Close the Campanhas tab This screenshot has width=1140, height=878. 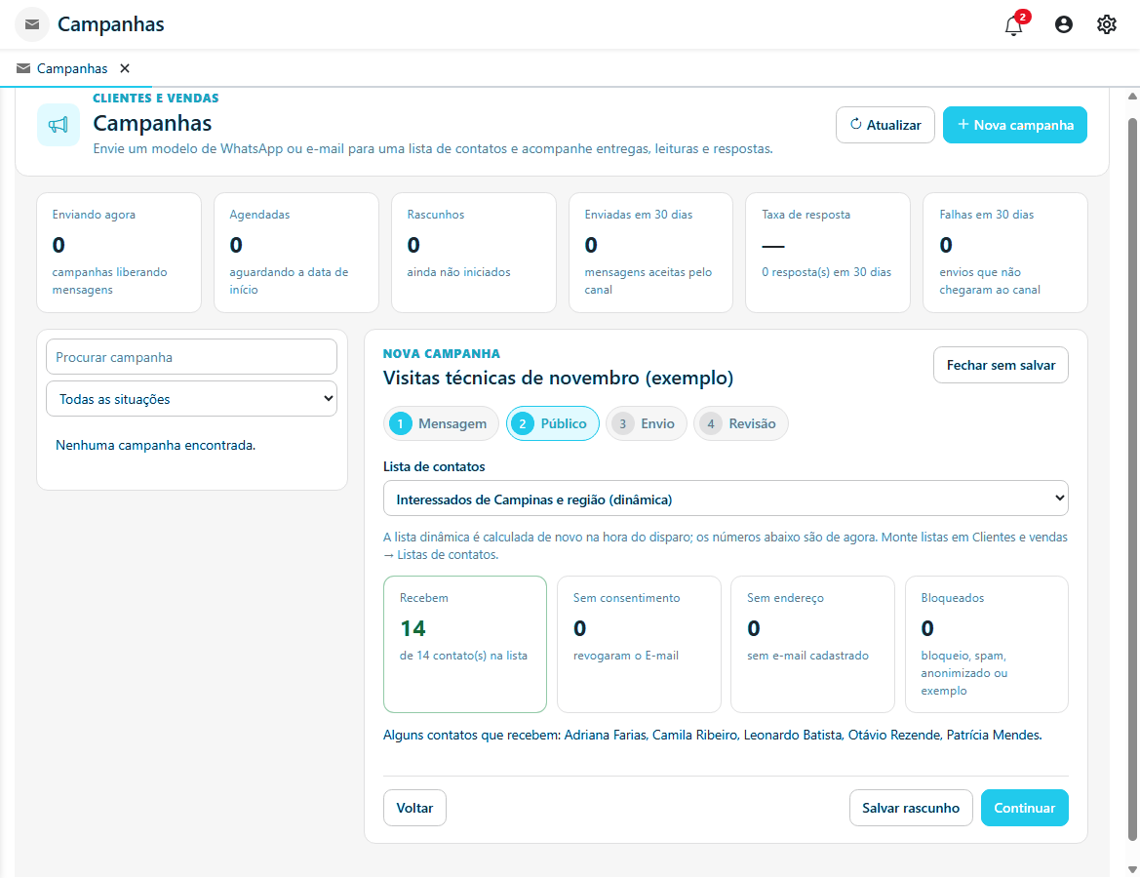point(125,68)
